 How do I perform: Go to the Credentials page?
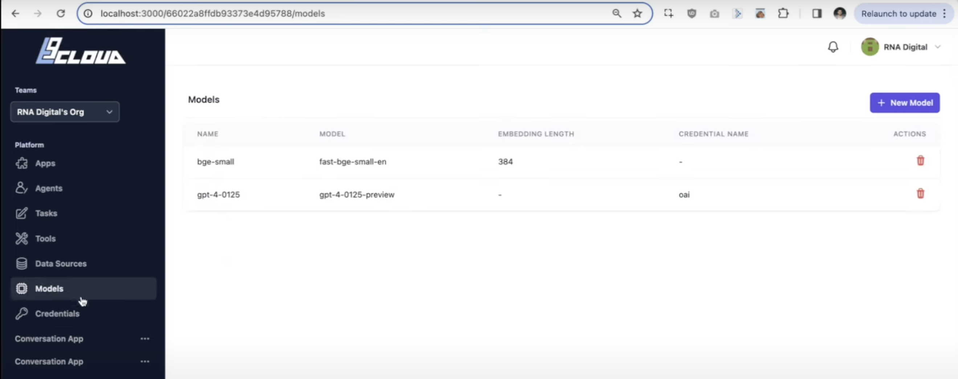tap(57, 314)
